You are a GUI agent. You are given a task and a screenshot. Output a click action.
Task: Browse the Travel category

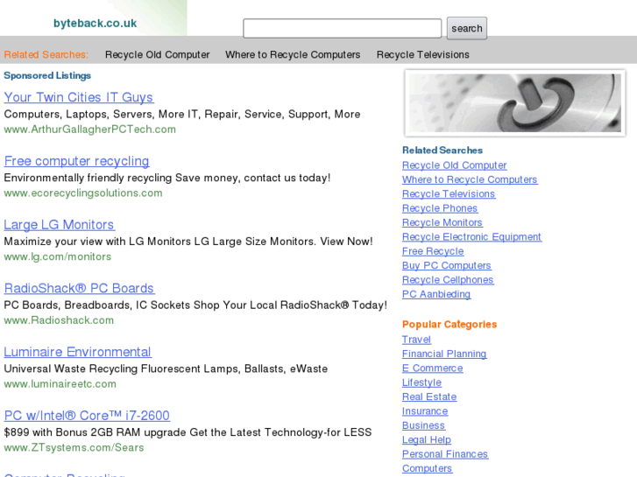(416, 340)
